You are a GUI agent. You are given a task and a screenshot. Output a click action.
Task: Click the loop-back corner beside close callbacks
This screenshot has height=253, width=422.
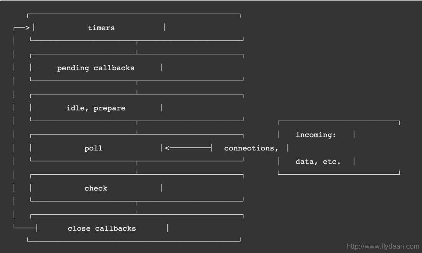25,228
